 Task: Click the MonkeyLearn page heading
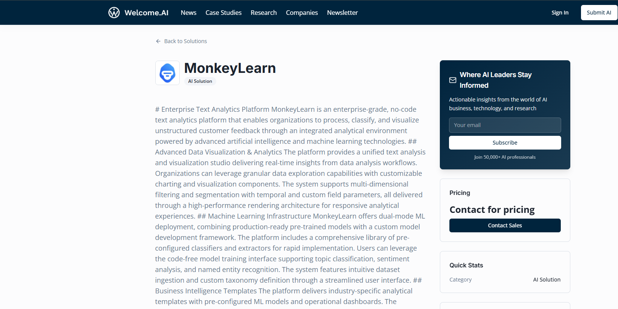[230, 68]
